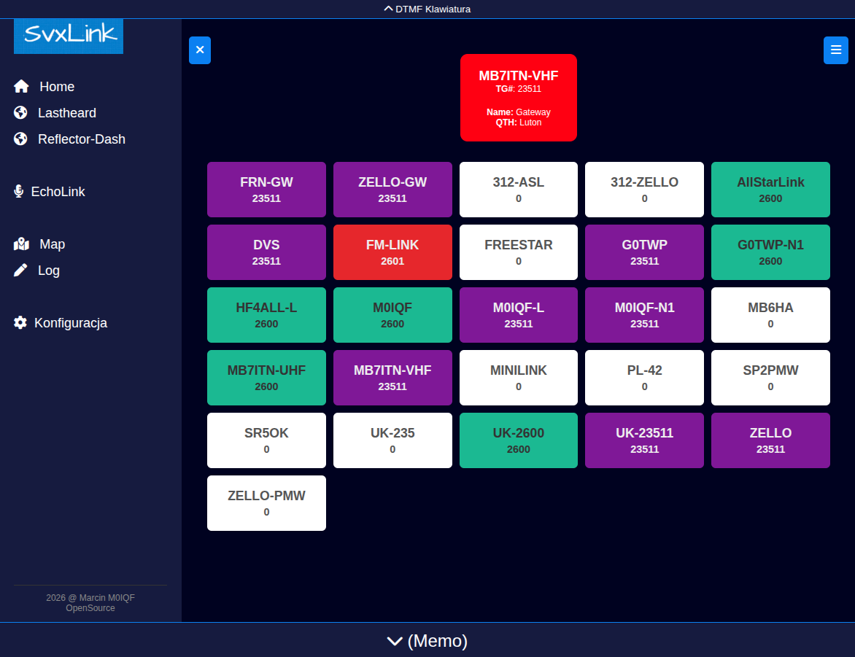The image size is (855, 657).
Task: Open the Reflector-Dash menu item
Action: pos(81,139)
